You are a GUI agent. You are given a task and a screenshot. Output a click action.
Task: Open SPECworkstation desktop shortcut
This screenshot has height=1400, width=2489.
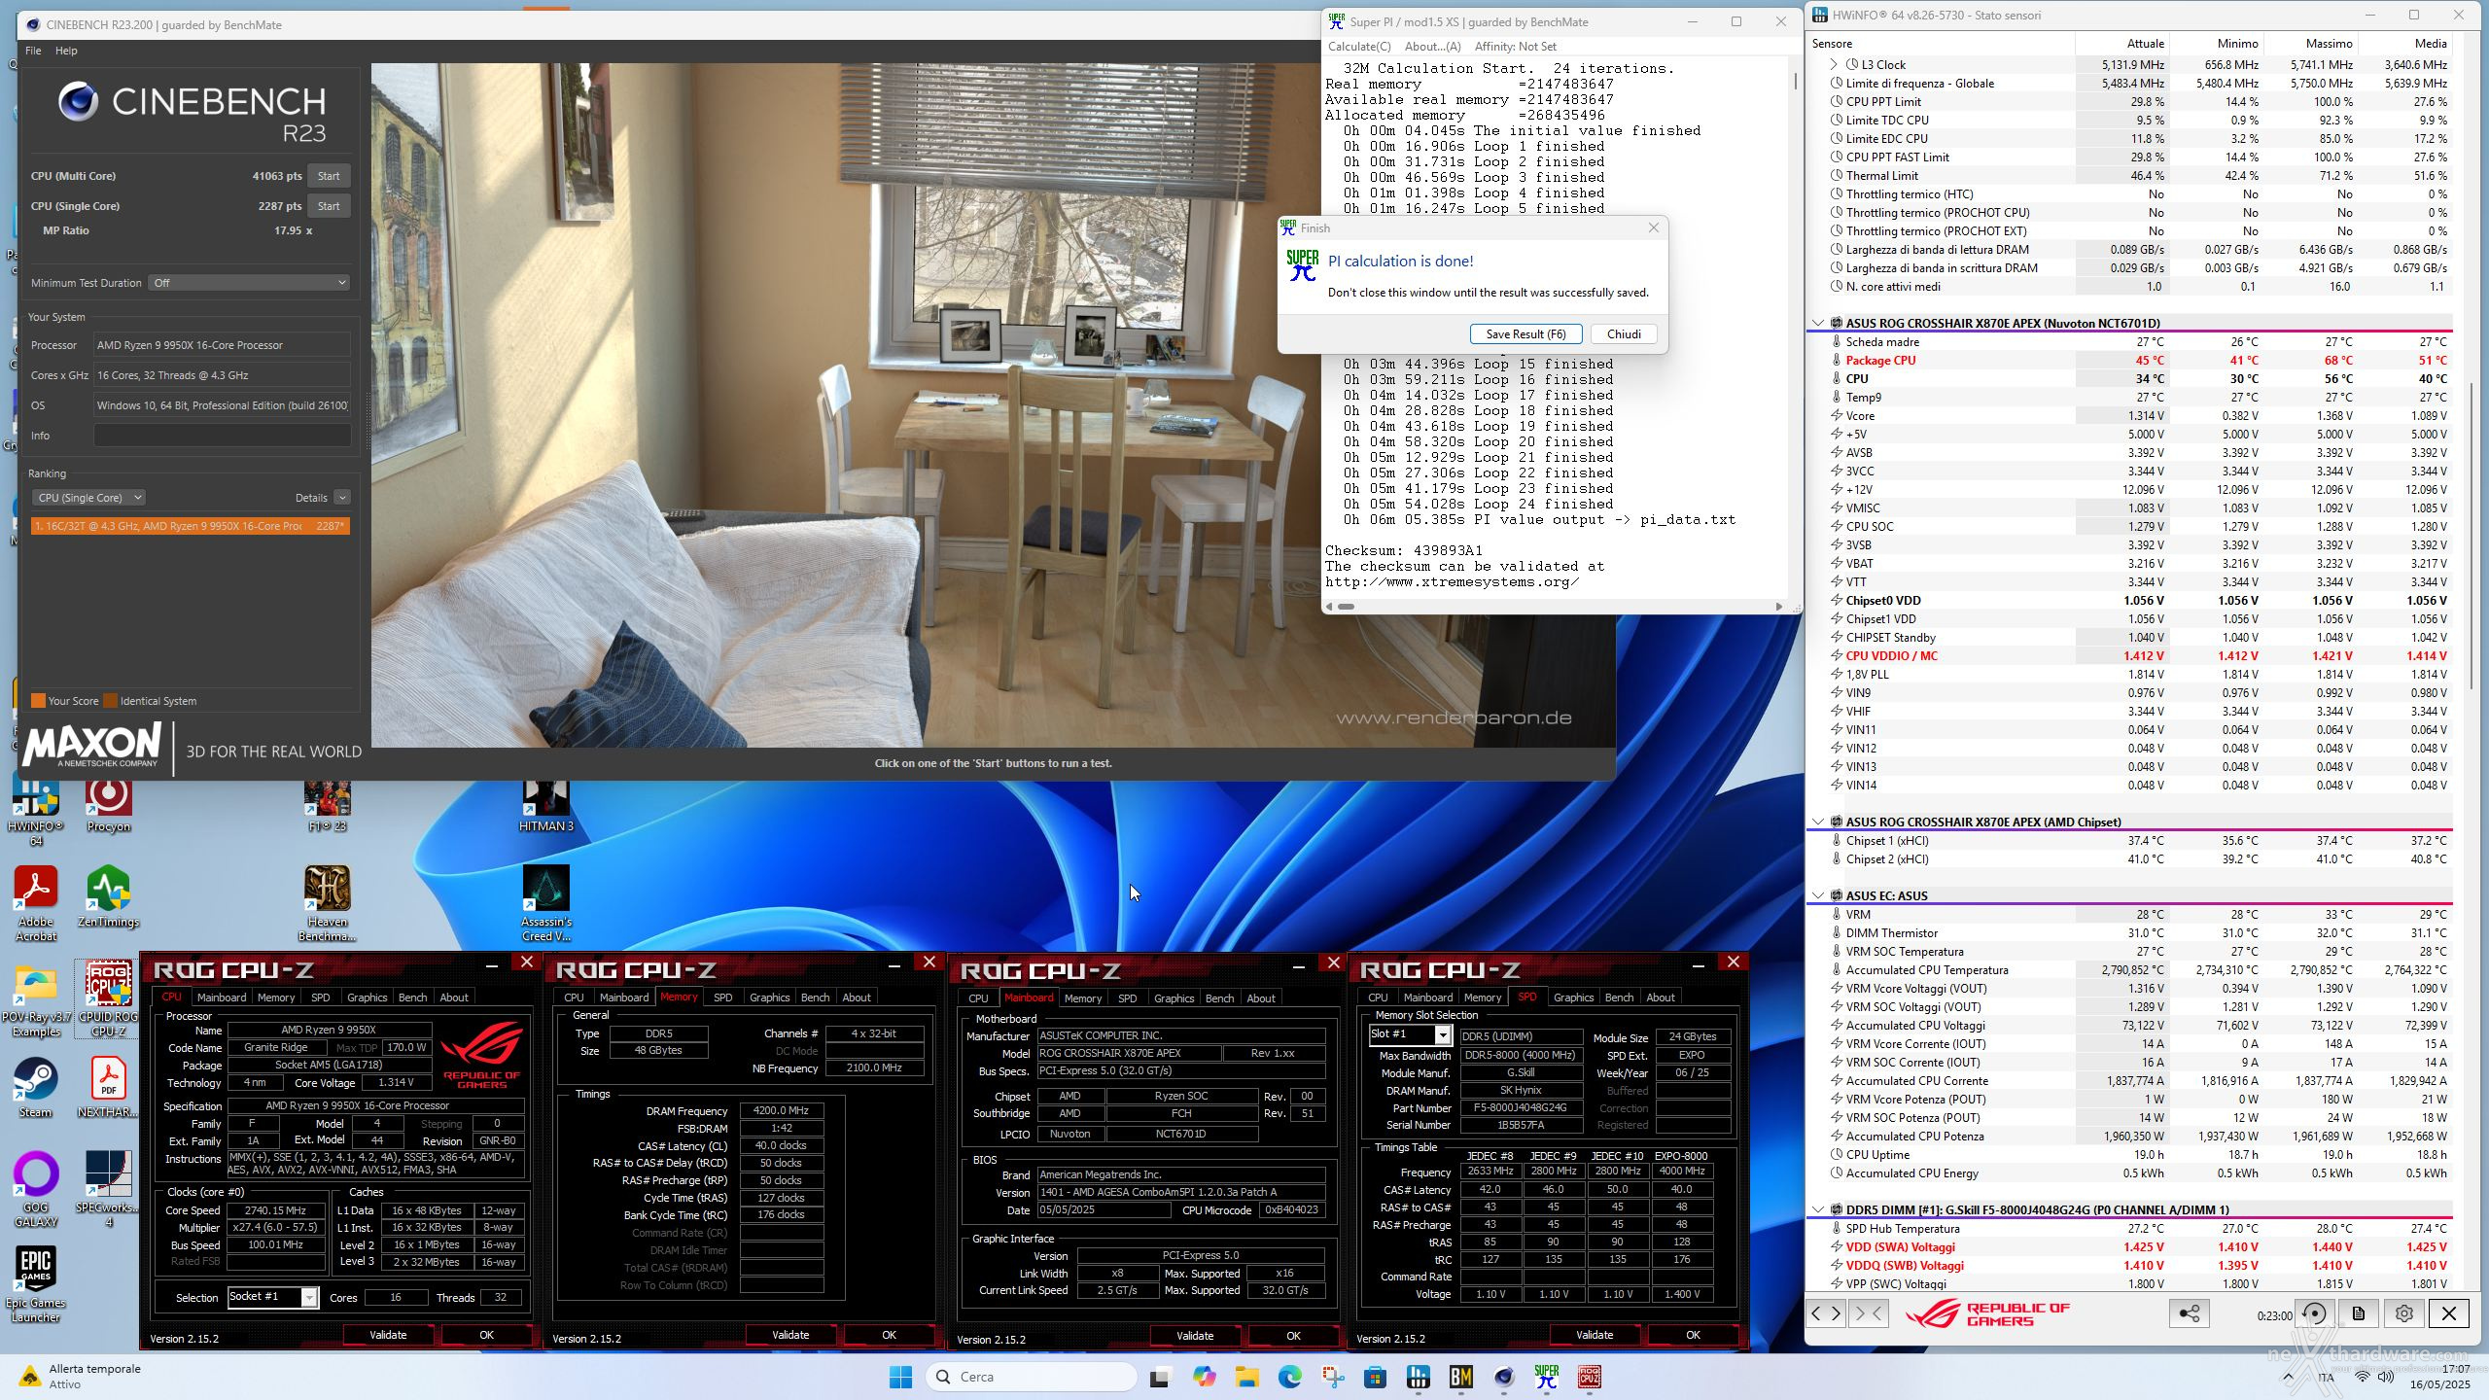(108, 1190)
